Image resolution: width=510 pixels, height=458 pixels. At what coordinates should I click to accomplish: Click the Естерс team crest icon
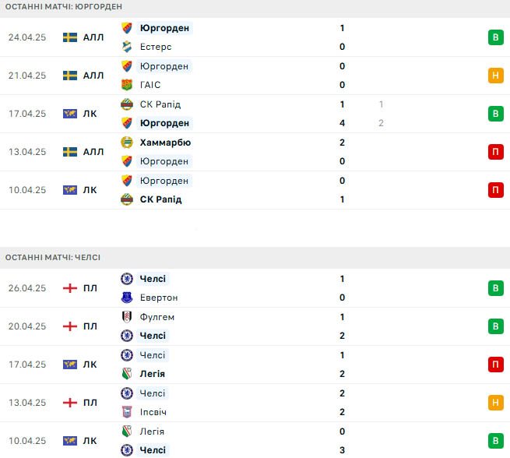coord(127,47)
